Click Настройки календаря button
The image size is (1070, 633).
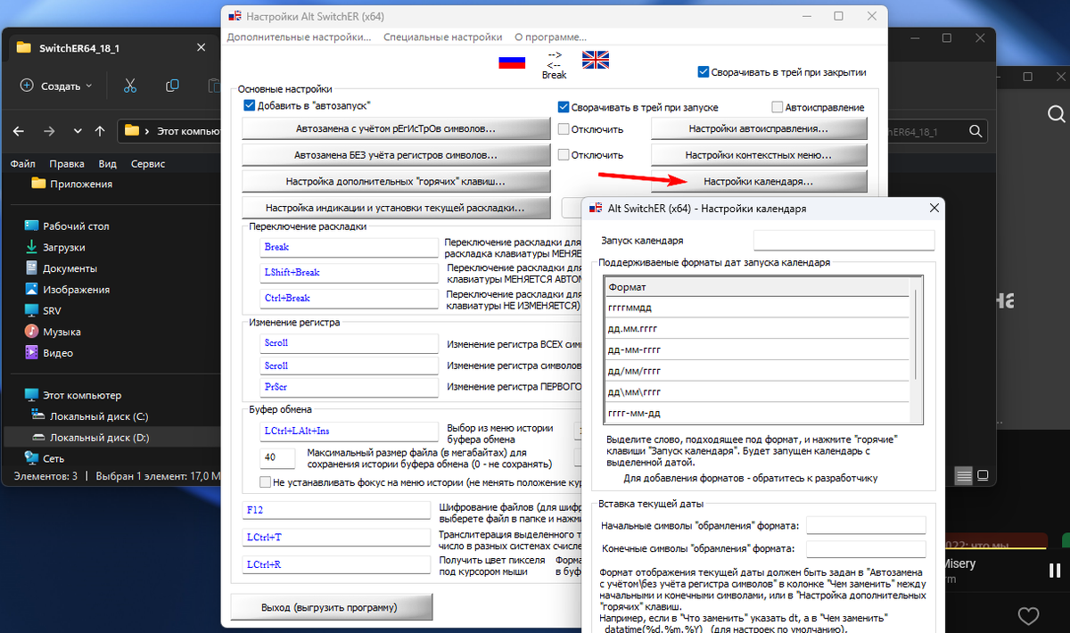coord(759,182)
